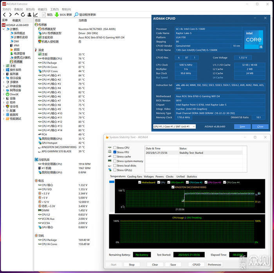Toggle the Motherboard graph checkbox

140,182
